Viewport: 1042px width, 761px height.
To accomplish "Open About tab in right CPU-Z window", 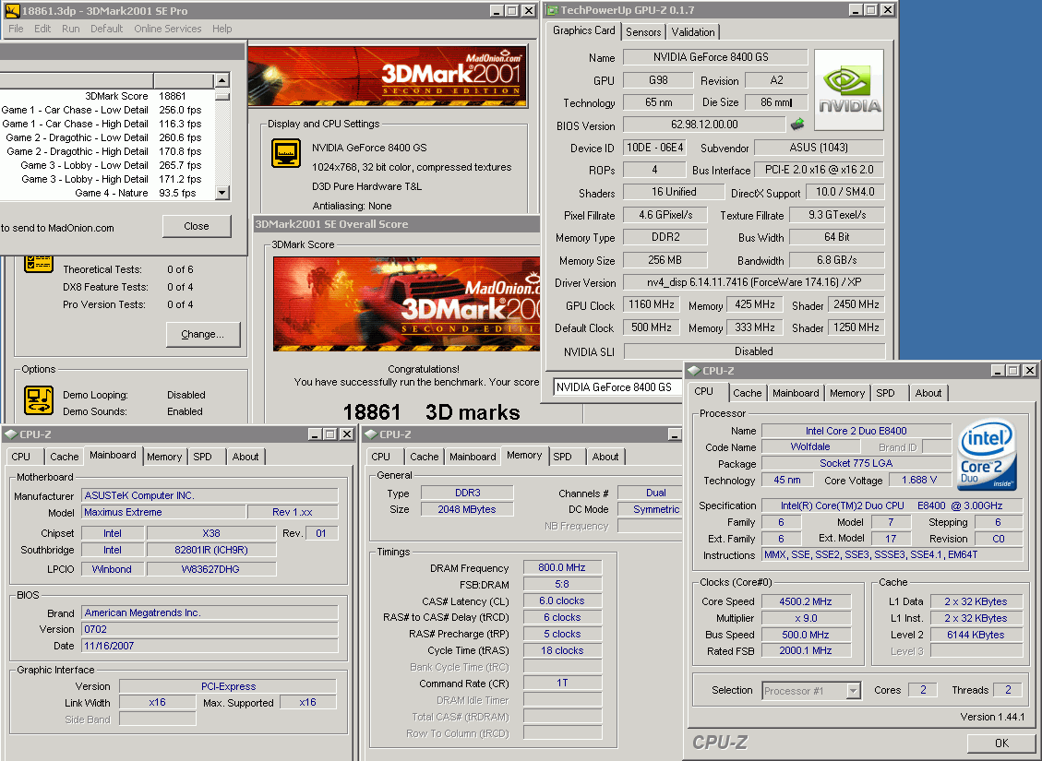I will pos(928,393).
